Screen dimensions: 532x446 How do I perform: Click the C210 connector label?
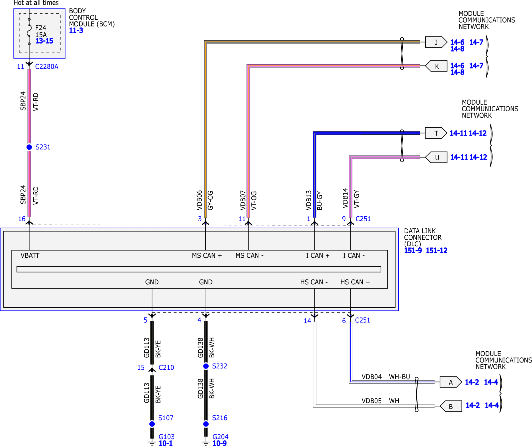click(166, 368)
